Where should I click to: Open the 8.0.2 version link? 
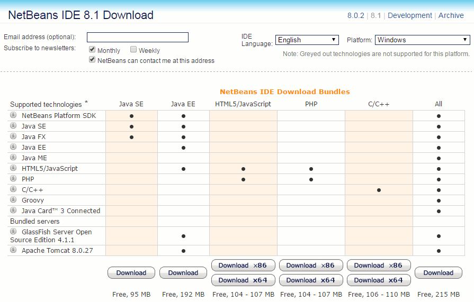click(355, 15)
